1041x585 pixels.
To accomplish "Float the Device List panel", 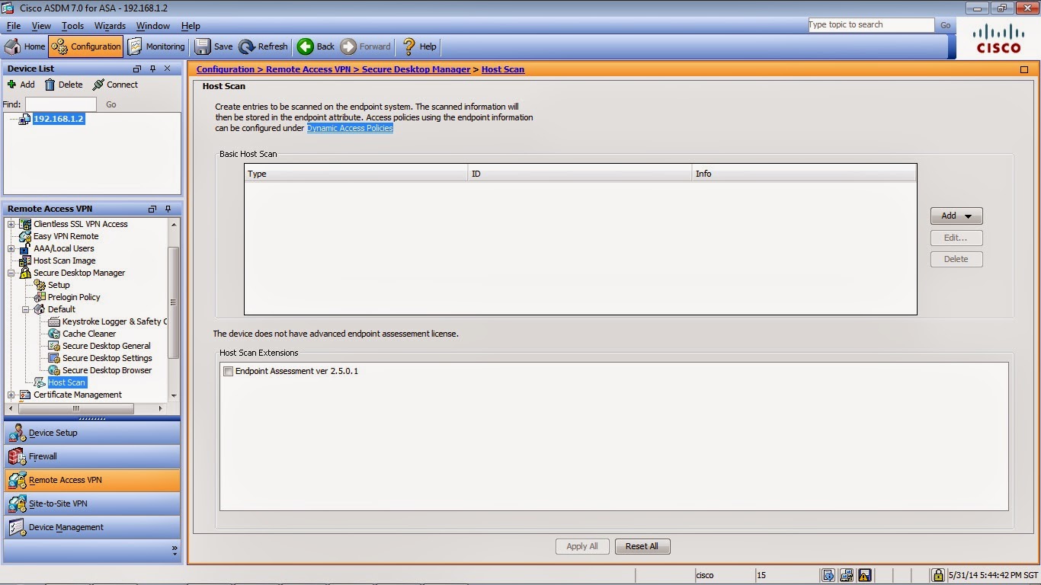I will tap(137, 69).
